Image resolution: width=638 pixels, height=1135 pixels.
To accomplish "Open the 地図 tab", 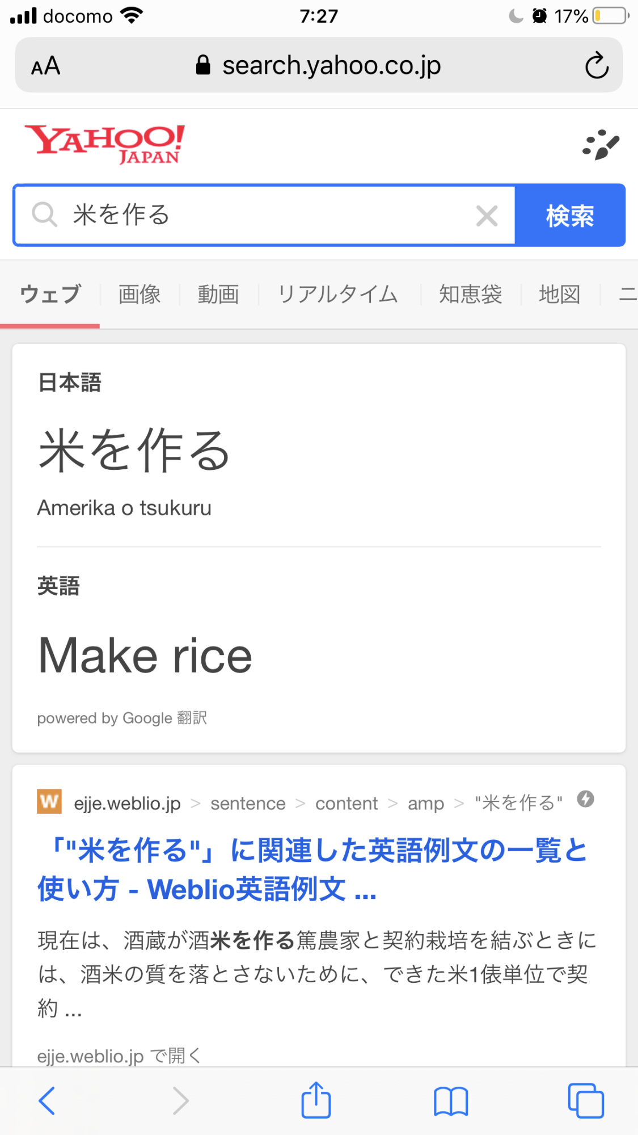I will click(559, 295).
